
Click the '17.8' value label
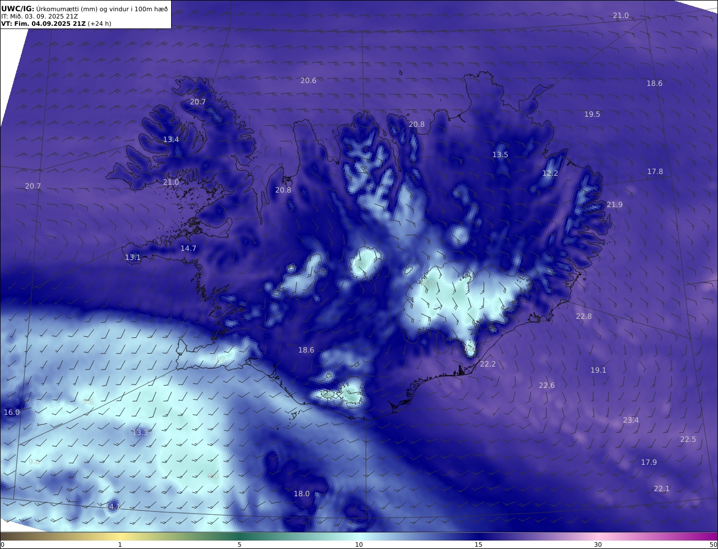[x=655, y=172]
